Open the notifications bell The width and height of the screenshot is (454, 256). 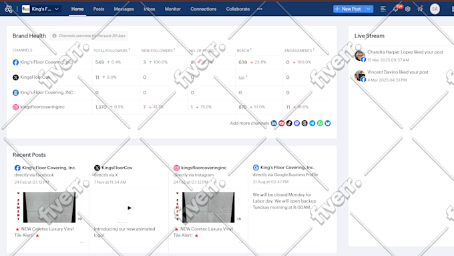395,9
